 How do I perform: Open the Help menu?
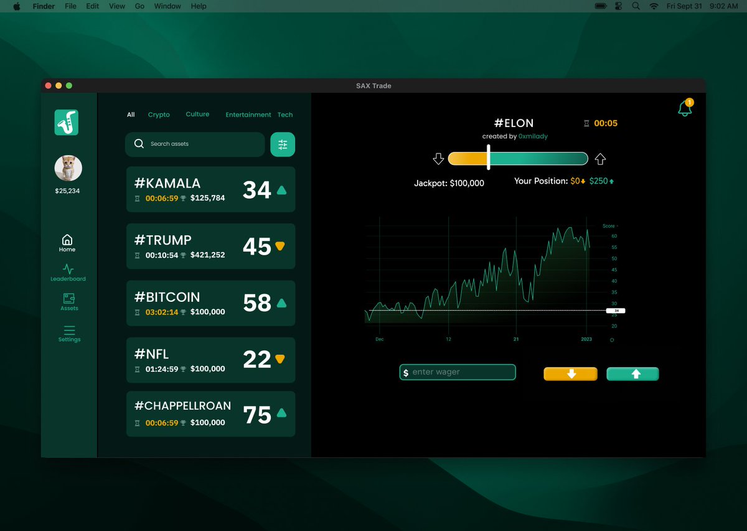[199, 6]
